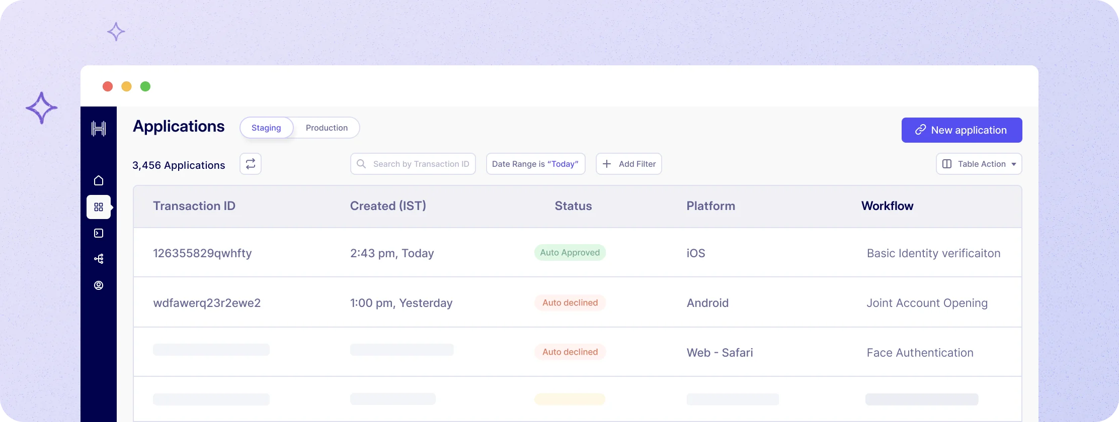
Task: Click Face Authentication workflow
Action: click(920, 353)
